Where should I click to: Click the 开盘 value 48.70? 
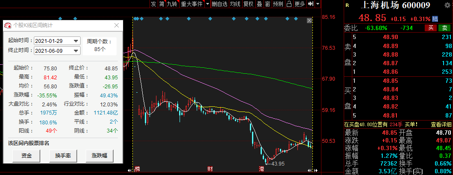pos(444,133)
